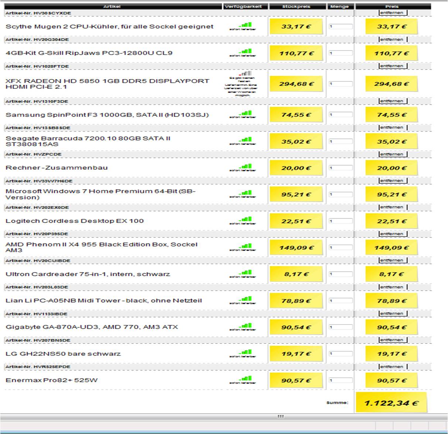
Task: Edit quantity for G-Skill RipJaws kit
Action: [x=341, y=53]
